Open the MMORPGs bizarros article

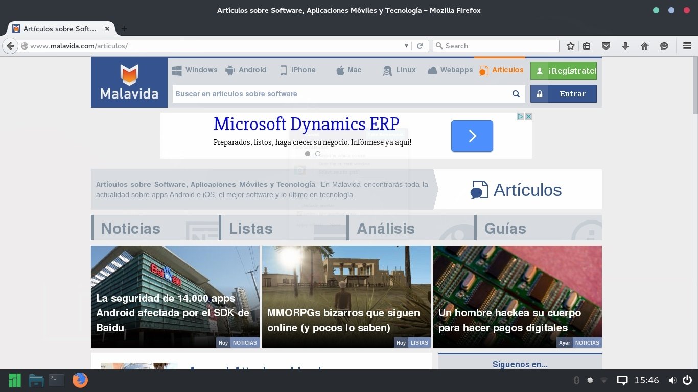point(346,297)
